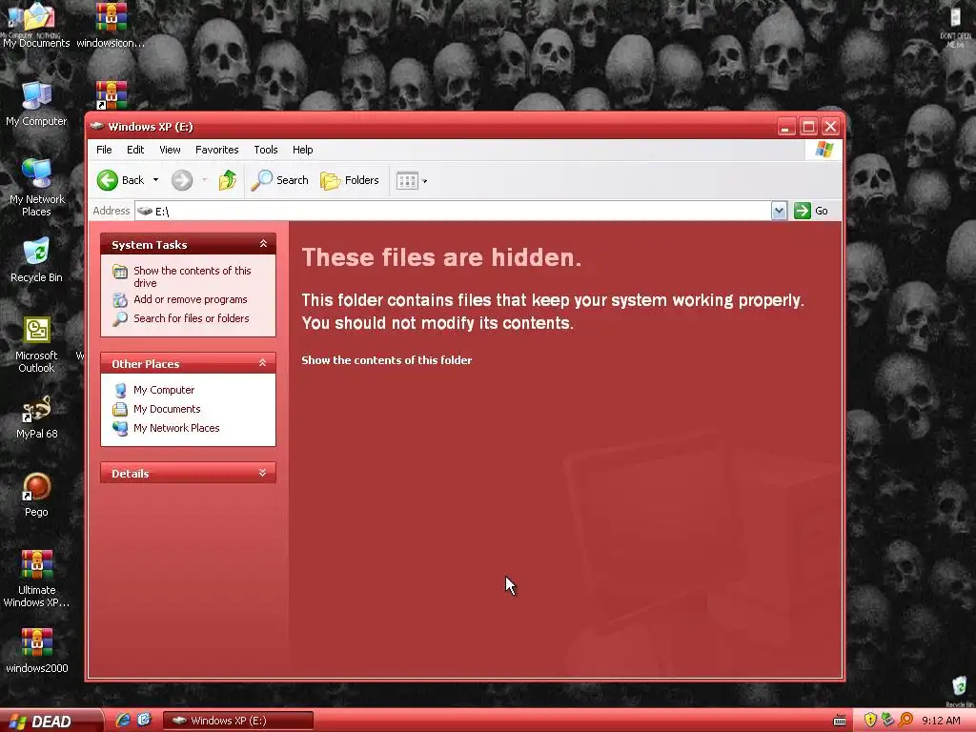Collapse the System Tasks panel
This screenshot has height=732, width=976.
263,244
